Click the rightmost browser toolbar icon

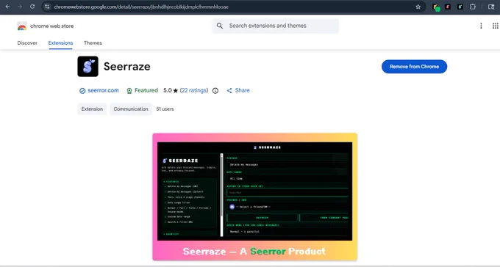coord(491,7)
